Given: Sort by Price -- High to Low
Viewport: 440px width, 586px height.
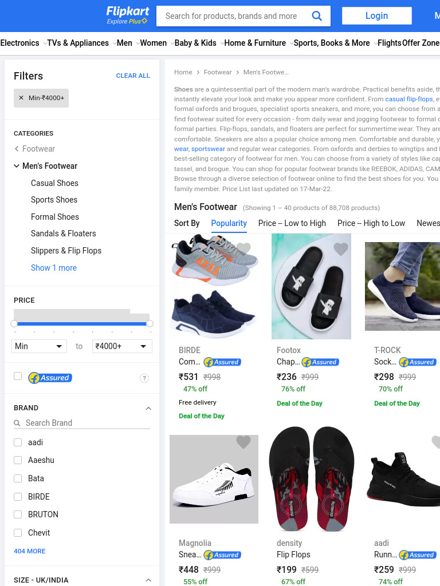Looking at the screenshot, I should pos(371,223).
